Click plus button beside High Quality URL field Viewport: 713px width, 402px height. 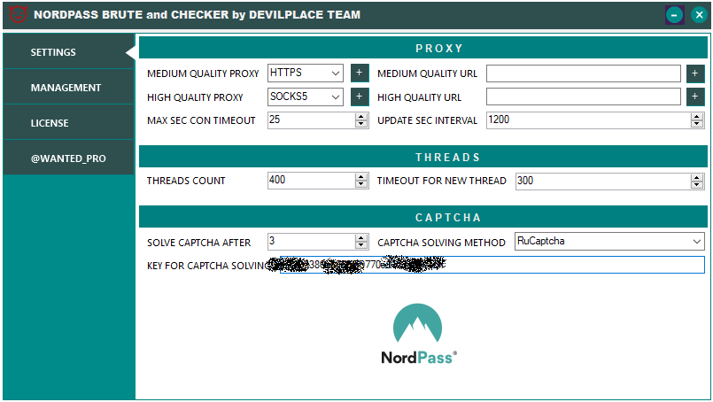(695, 97)
